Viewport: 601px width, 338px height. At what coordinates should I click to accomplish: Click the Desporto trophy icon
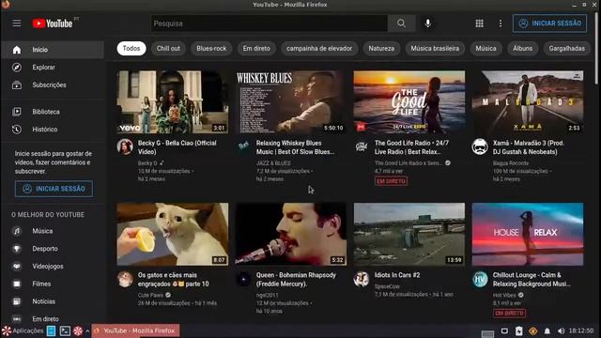click(17, 249)
